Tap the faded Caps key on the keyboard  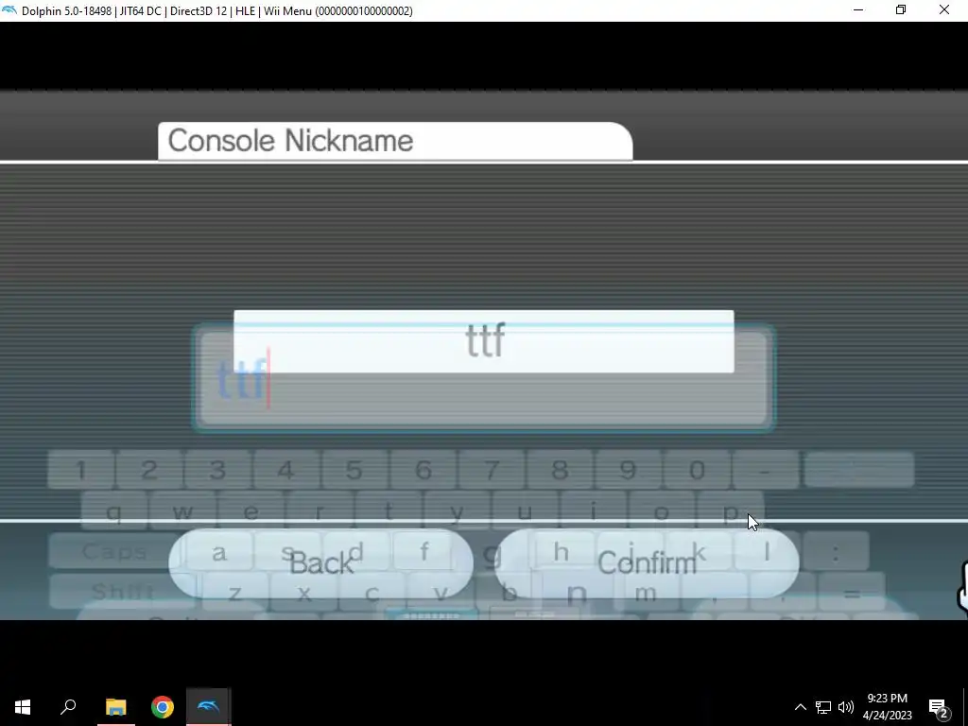click(x=114, y=551)
